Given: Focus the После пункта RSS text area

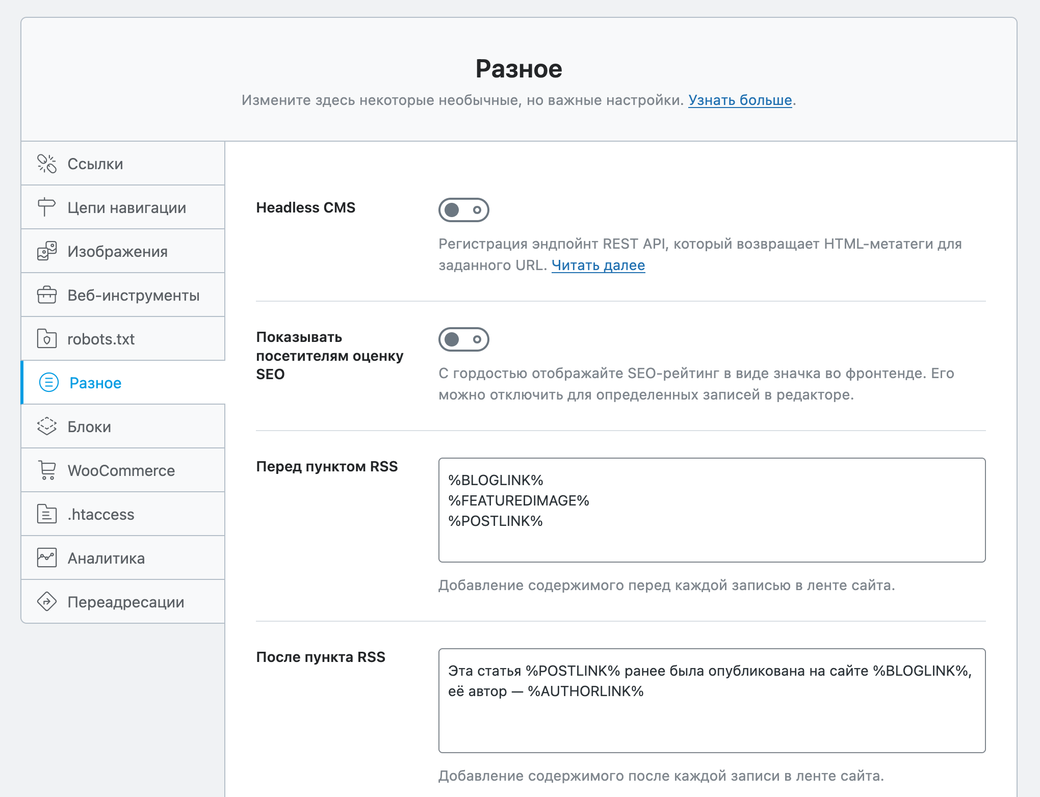Looking at the screenshot, I should pyautogui.click(x=712, y=701).
